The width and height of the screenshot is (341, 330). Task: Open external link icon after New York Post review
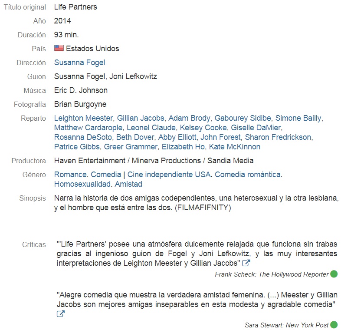60,313
